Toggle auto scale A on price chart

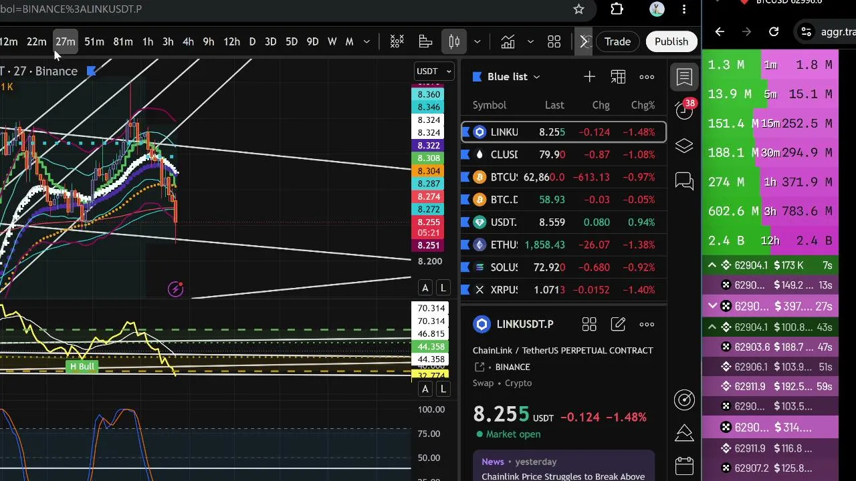coord(425,288)
